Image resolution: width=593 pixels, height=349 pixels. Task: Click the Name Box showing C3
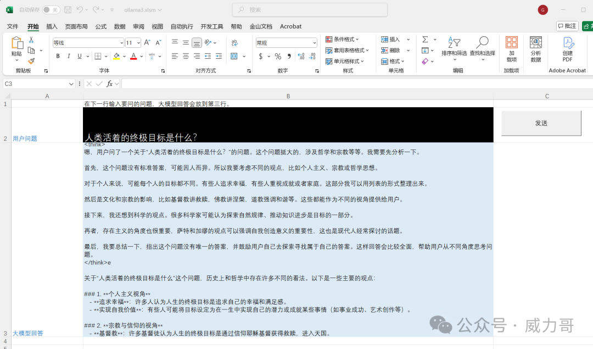tap(36, 84)
